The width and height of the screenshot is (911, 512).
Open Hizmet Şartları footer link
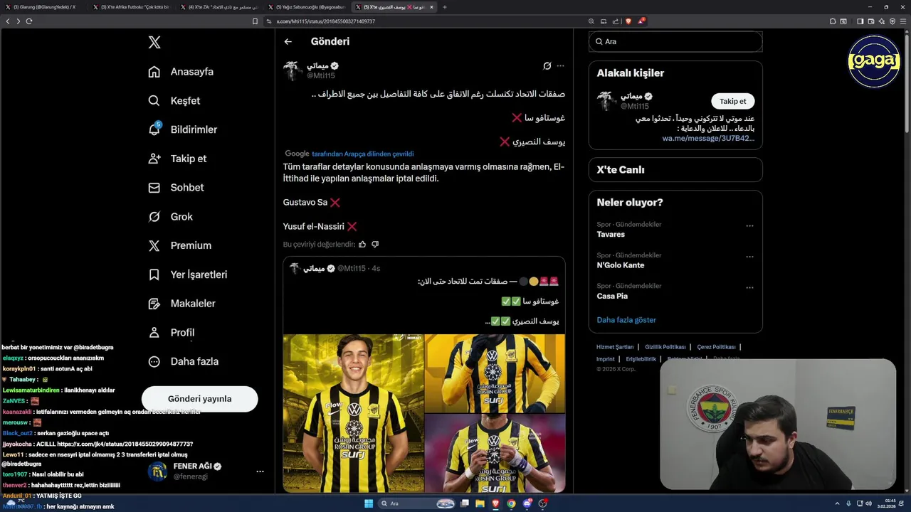[x=615, y=347]
